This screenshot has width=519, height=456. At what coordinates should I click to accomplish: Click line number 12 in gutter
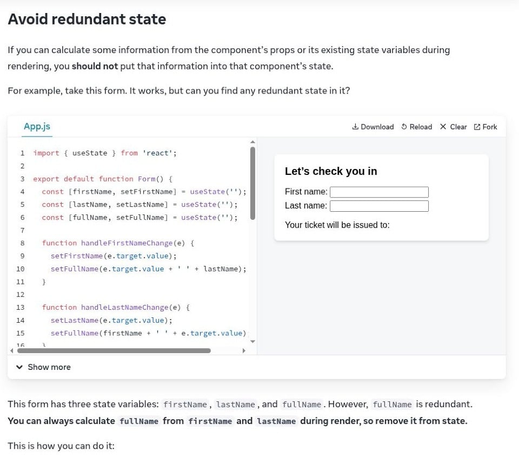click(x=21, y=295)
